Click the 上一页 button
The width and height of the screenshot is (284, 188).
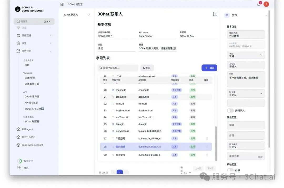[198, 169]
